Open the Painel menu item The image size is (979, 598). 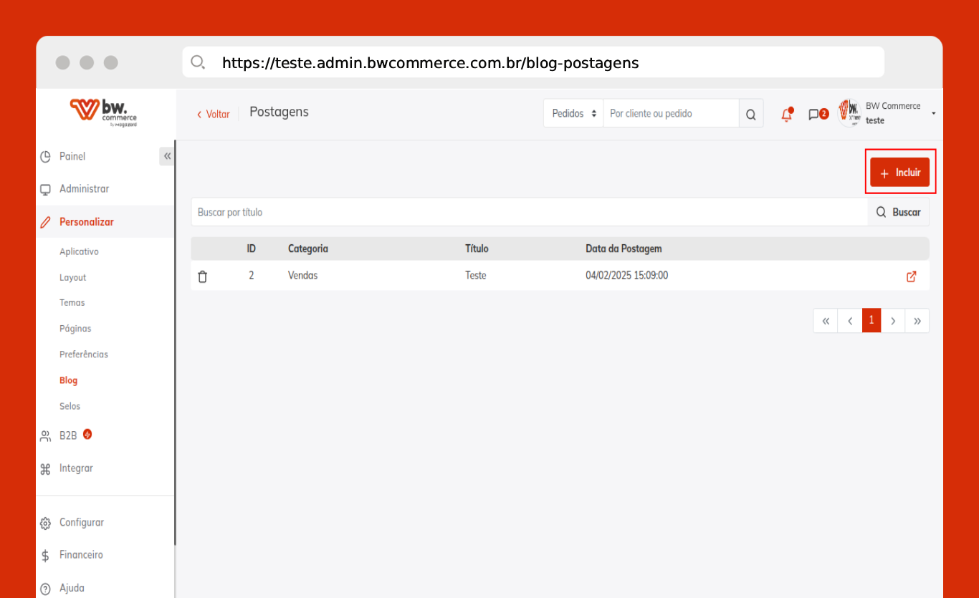72,156
